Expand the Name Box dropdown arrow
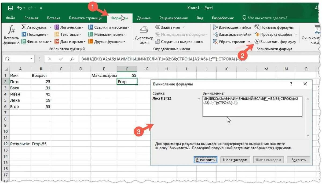 [32, 59]
